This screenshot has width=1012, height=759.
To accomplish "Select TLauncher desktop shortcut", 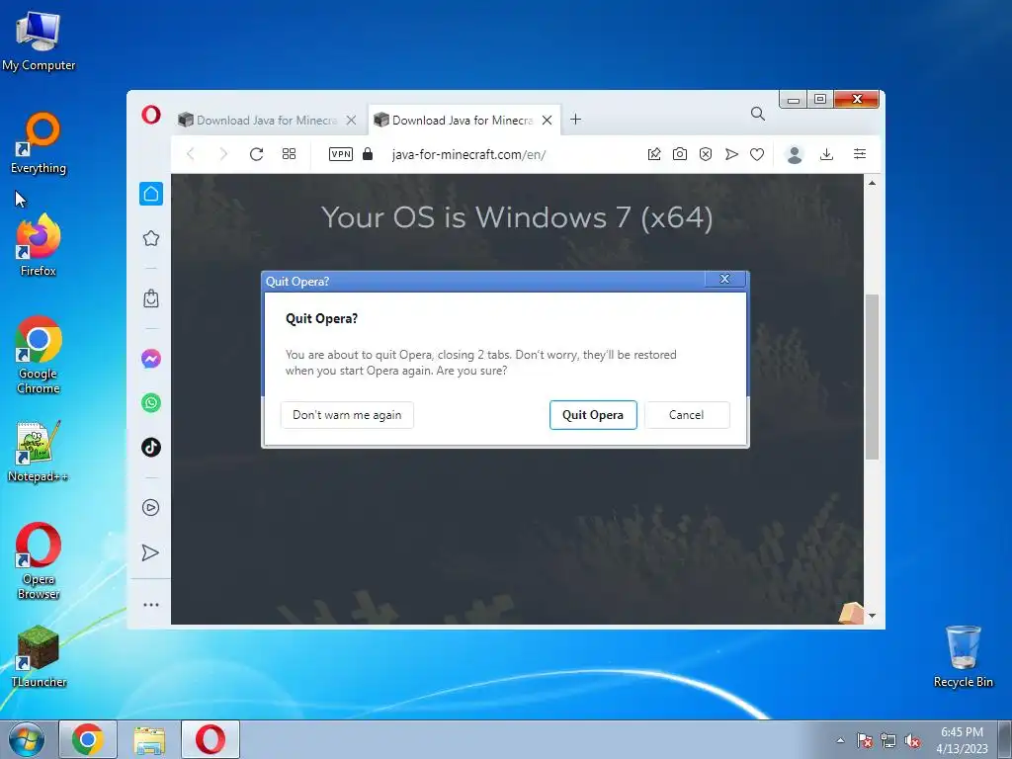I will pos(39,656).
